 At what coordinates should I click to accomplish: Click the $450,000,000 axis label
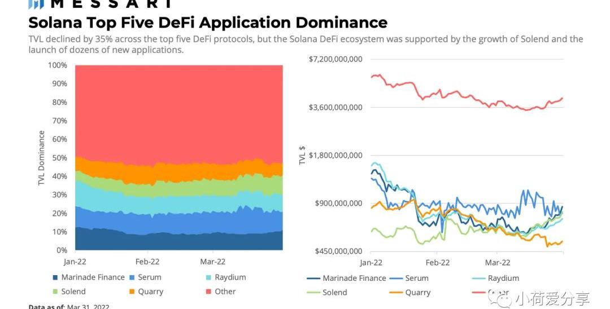338,251
